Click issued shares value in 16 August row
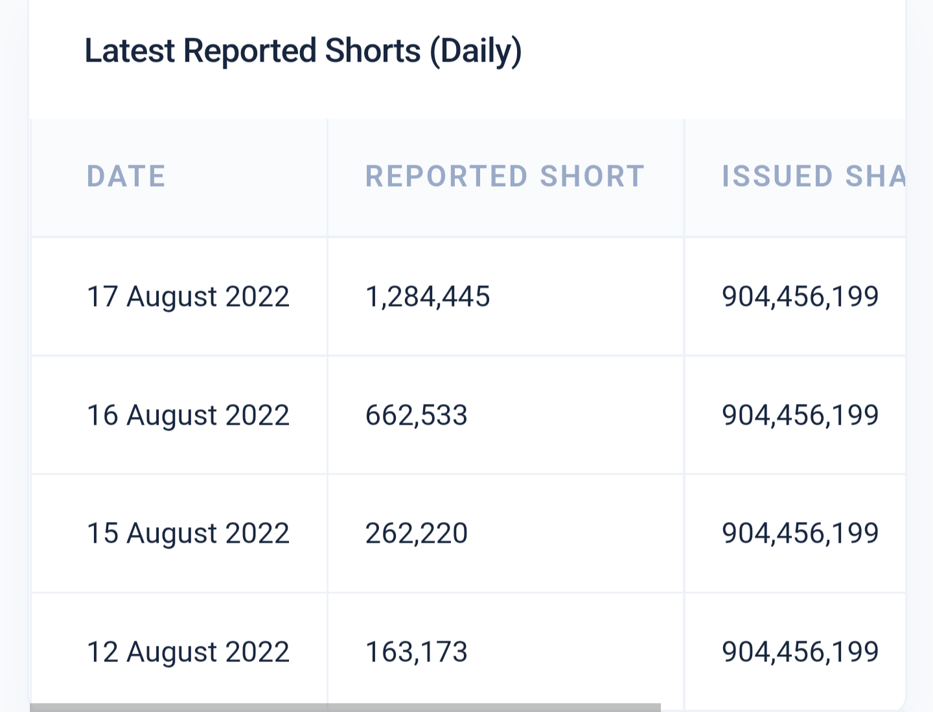The image size is (933, 712). coord(800,416)
